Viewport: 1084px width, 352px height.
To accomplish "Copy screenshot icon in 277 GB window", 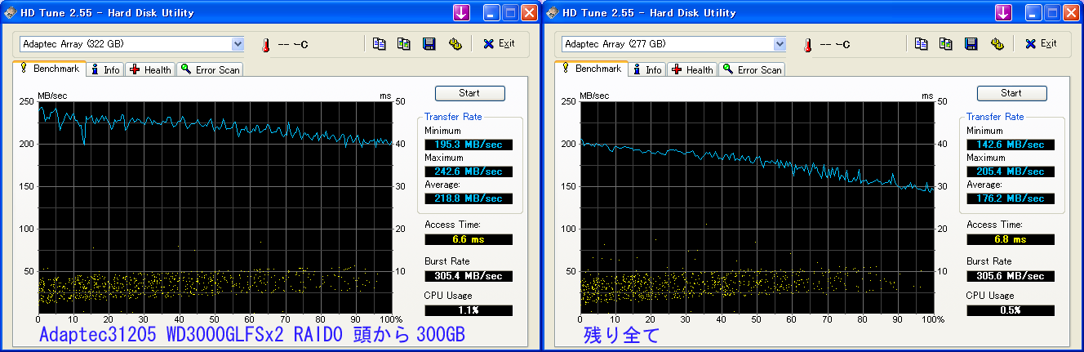I will click(x=946, y=43).
